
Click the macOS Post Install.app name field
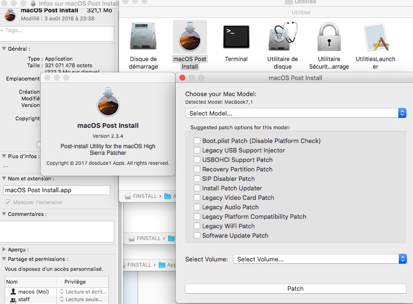coord(57,190)
